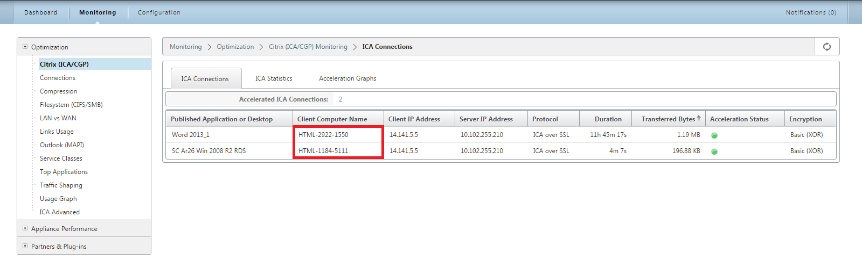Click the refresh icon beside the breadcrumb

(x=827, y=47)
